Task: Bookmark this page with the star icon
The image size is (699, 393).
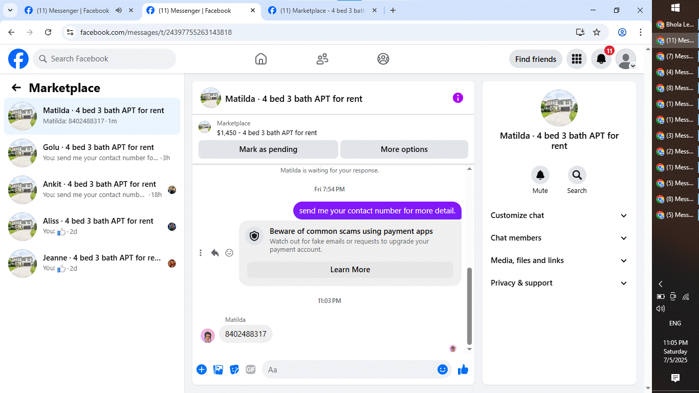Action: [597, 32]
